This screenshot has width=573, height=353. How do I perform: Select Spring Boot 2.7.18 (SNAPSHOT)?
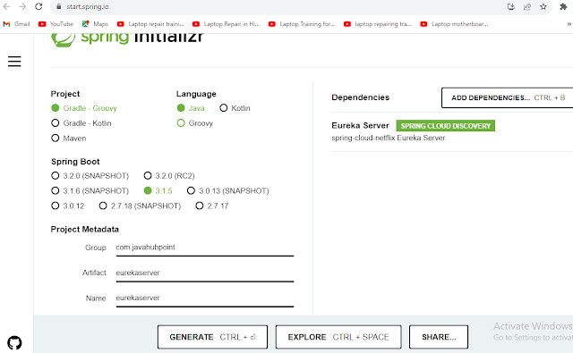[140, 206]
